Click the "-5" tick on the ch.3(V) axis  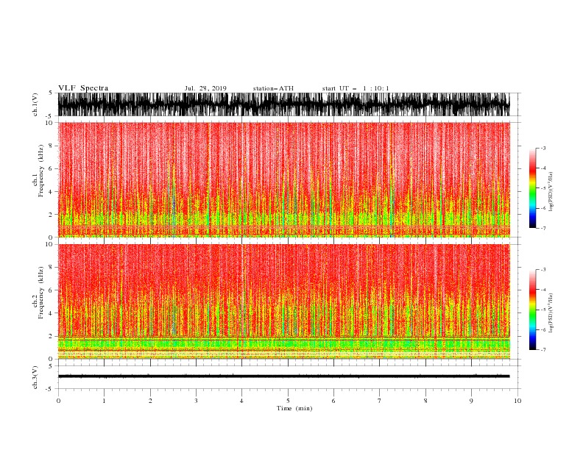[x=50, y=389]
